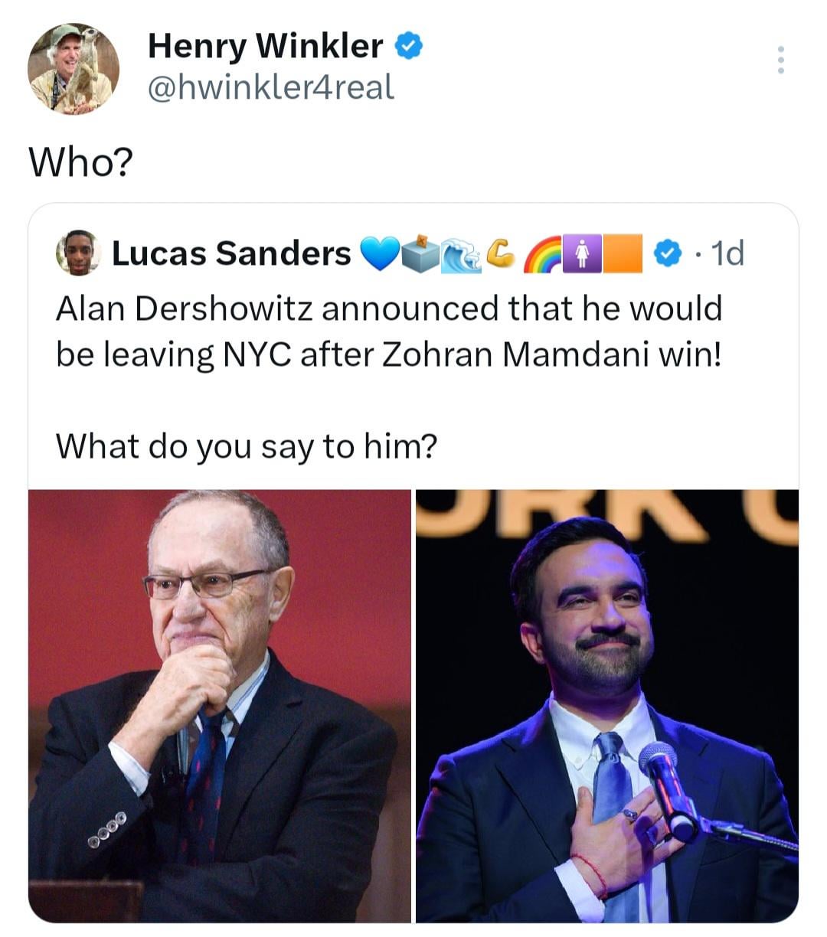Enlarge the right photo of man at microphone
Image resolution: width=827 pixels, height=937 pixels.
(x=607, y=706)
